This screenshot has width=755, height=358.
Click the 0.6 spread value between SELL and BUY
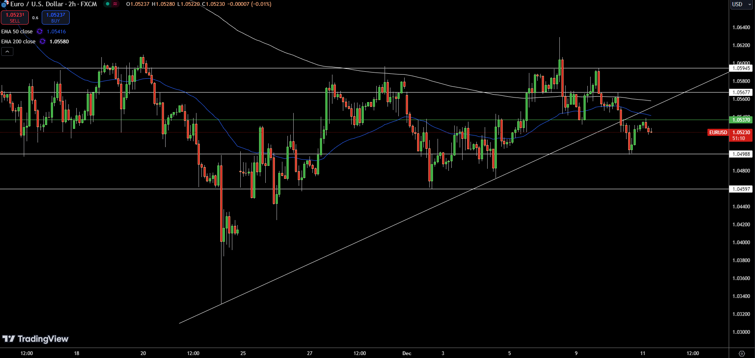click(35, 18)
